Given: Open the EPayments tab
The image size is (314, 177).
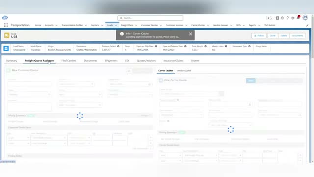Looking at the screenshot, I should [x=111, y=60].
